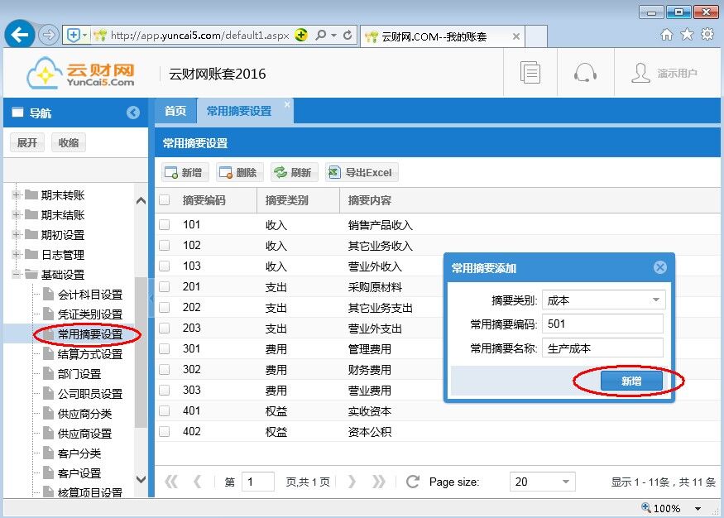This screenshot has height=518, width=724.
Task: Collapse the 导航 panel with arrow icon
Action: tap(133, 113)
